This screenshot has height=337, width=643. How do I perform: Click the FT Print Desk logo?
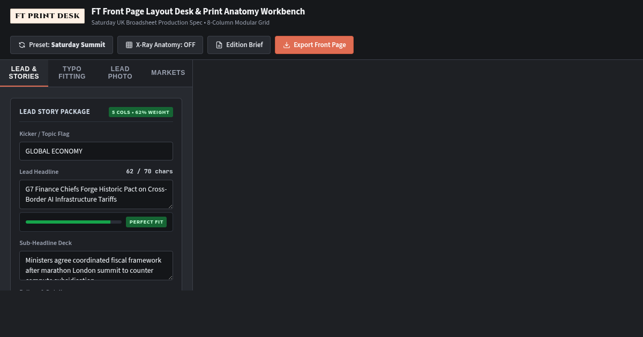tap(47, 16)
